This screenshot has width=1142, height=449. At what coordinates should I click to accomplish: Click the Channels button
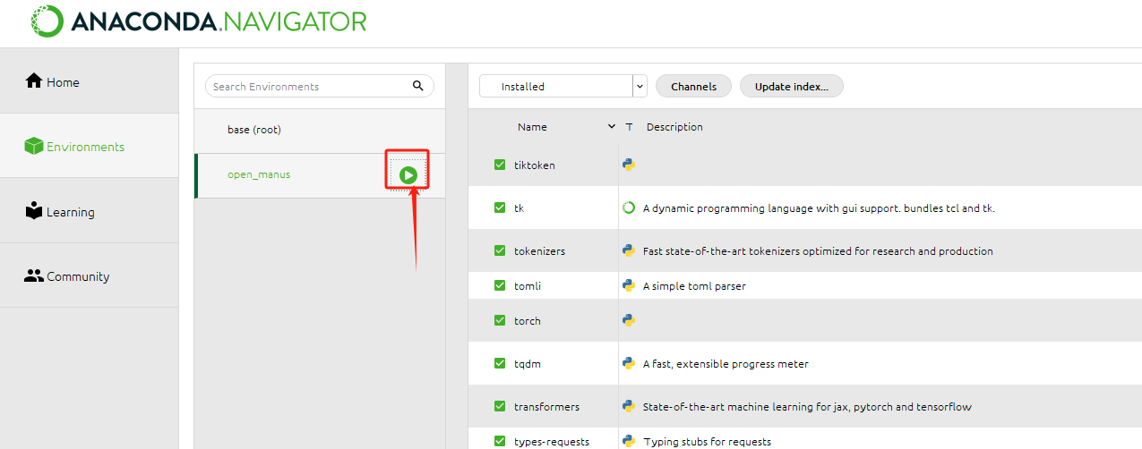[x=693, y=87]
